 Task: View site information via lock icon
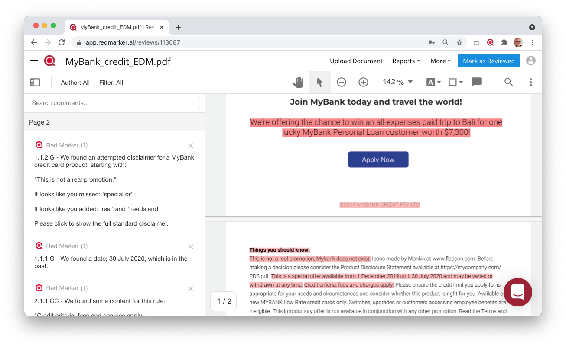79,42
